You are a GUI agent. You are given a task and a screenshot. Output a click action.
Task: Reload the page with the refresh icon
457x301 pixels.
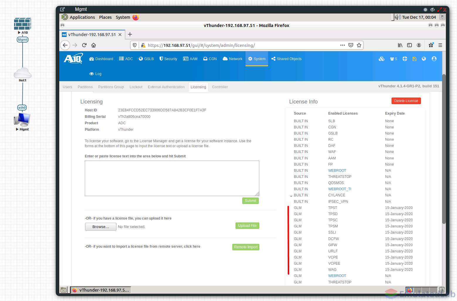[84, 45]
